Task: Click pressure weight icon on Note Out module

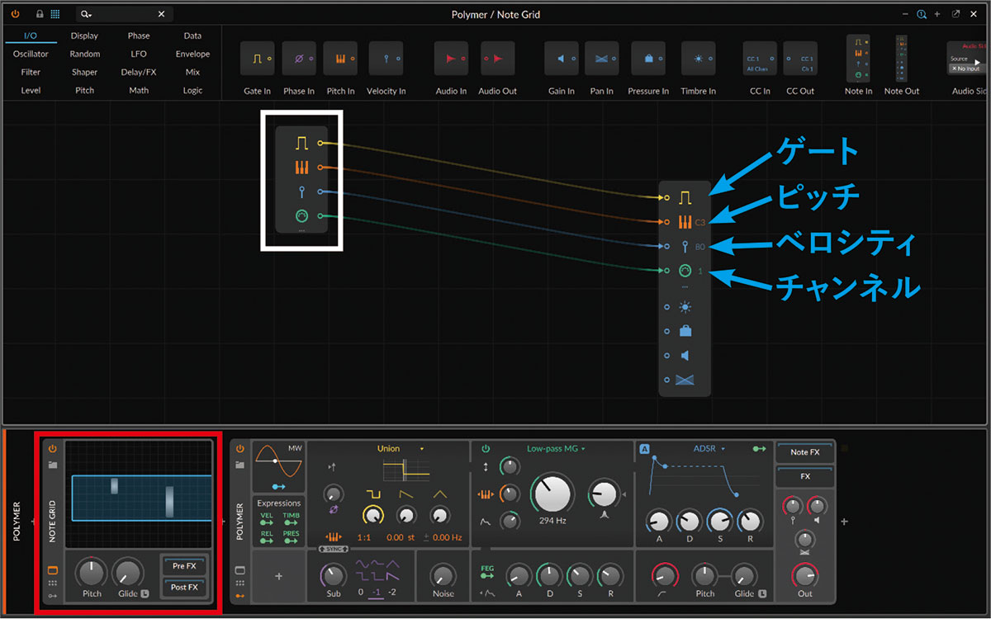Action: tap(685, 332)
